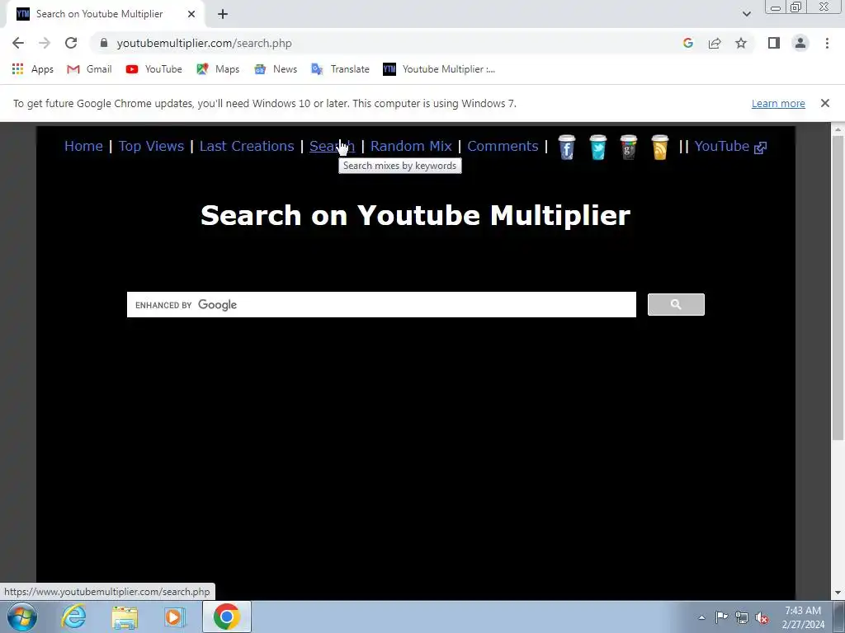Open the clock showing 7:43 AM

(x=803, y=617)
